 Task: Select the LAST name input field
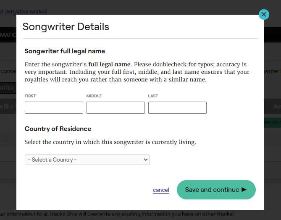177,107
